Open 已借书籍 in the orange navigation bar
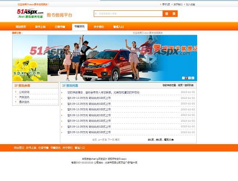 tap(60, 27)
